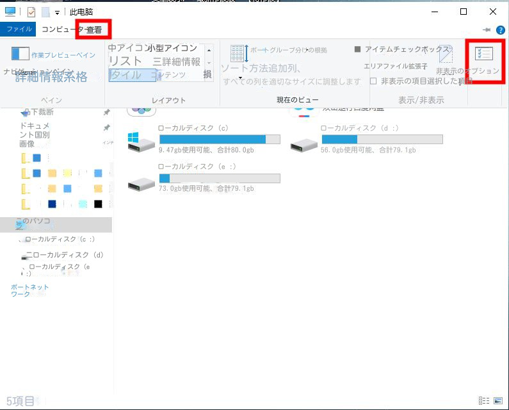Open Help with the blue question mark icon

coord(500,30)
